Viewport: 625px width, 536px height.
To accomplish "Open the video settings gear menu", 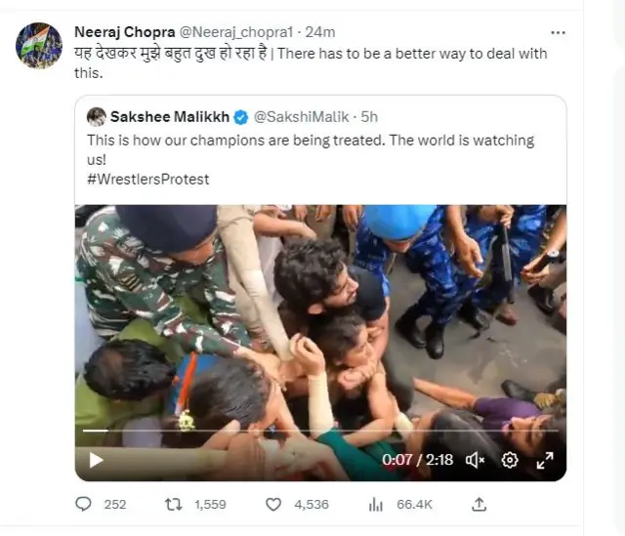I will (510, 459).
